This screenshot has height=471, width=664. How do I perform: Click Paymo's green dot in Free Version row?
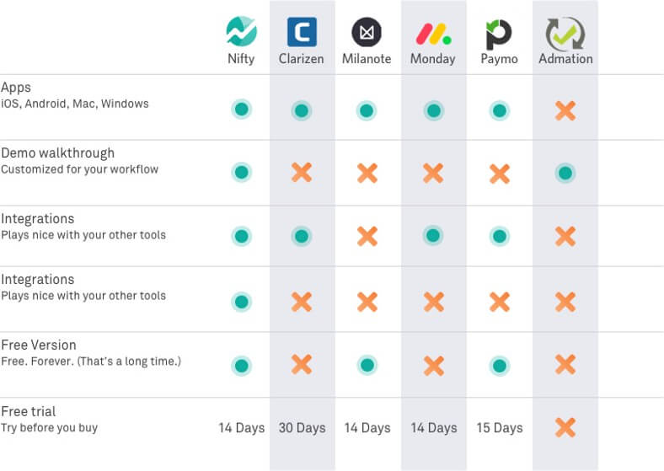[x=500, y=366]
